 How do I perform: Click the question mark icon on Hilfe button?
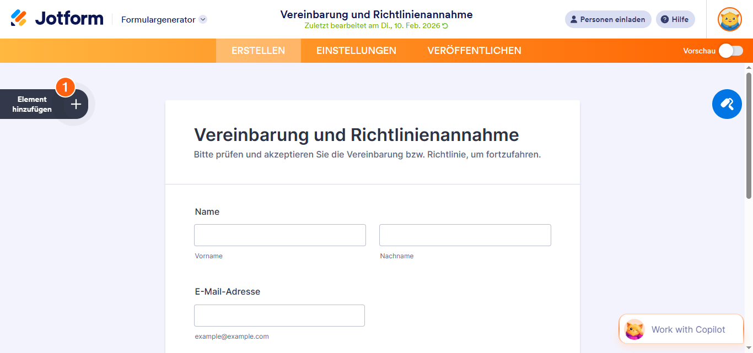[665, 19]
